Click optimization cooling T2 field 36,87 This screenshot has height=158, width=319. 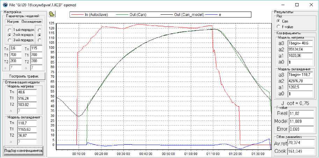[27, 136]
